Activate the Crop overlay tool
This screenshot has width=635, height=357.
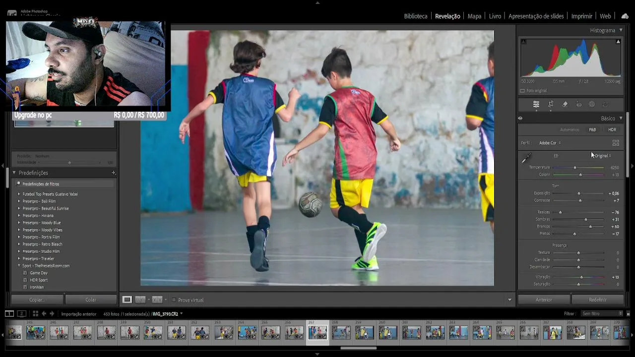pos(551,104)
